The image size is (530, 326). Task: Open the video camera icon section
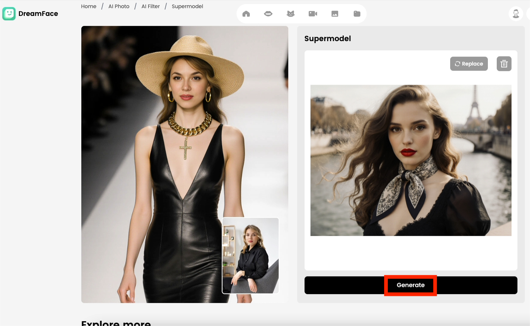click(313, 14)
